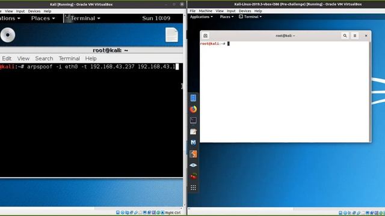Open View menu of right VirtualBox window
This screenshot has height=216, width=385.
pos(220,11)
